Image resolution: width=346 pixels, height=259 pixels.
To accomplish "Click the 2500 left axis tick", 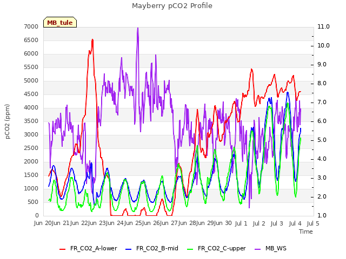I will point(31,148).
